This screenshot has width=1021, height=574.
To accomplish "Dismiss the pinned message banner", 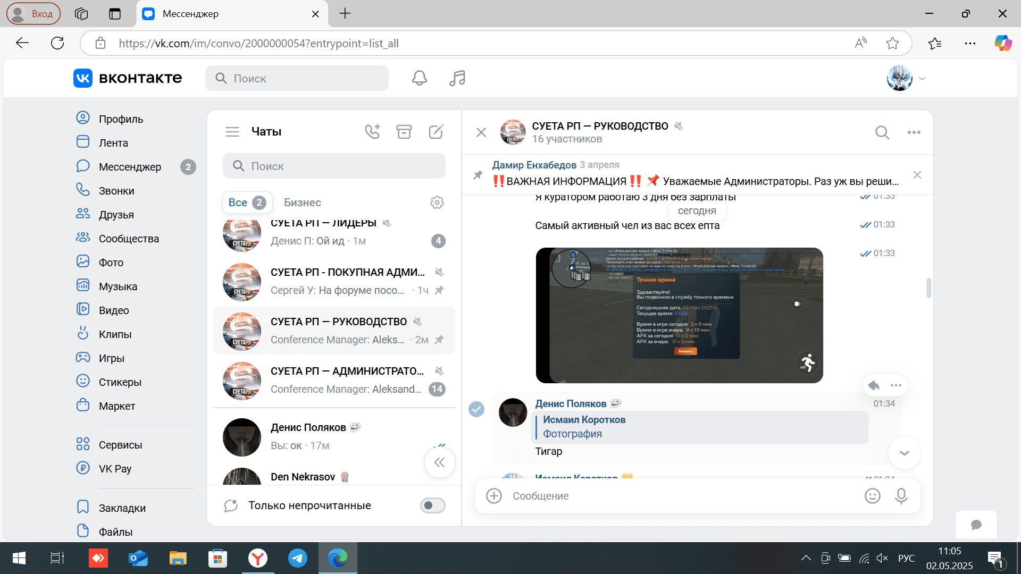I will 917,175.
